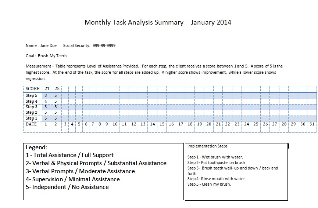Click the Step 3 row label
The image size is (318, 208).
(x=32, y=107)
